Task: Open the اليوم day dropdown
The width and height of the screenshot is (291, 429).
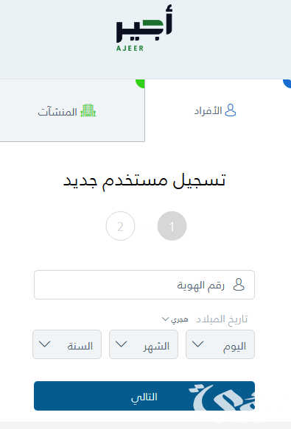Action: 220,344
